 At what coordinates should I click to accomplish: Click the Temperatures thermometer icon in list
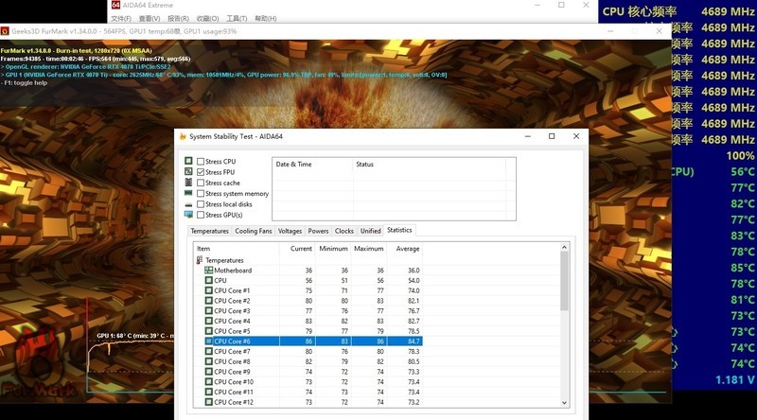point(200,260)
